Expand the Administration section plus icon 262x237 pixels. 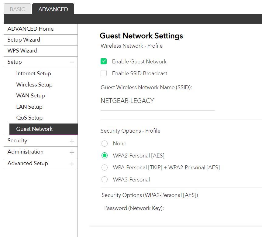point(72,152)
